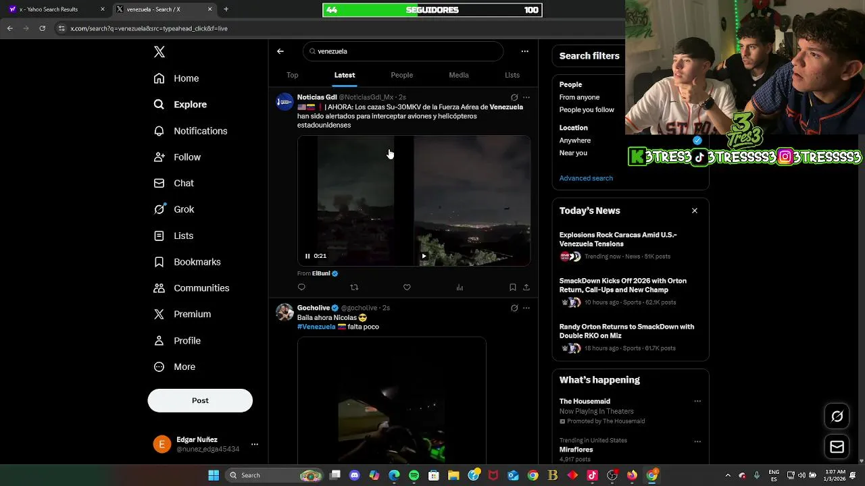Open account menu dots beside Edgar Nuñez
This screenshot has width=865, height=486.
tap(255, 444)
